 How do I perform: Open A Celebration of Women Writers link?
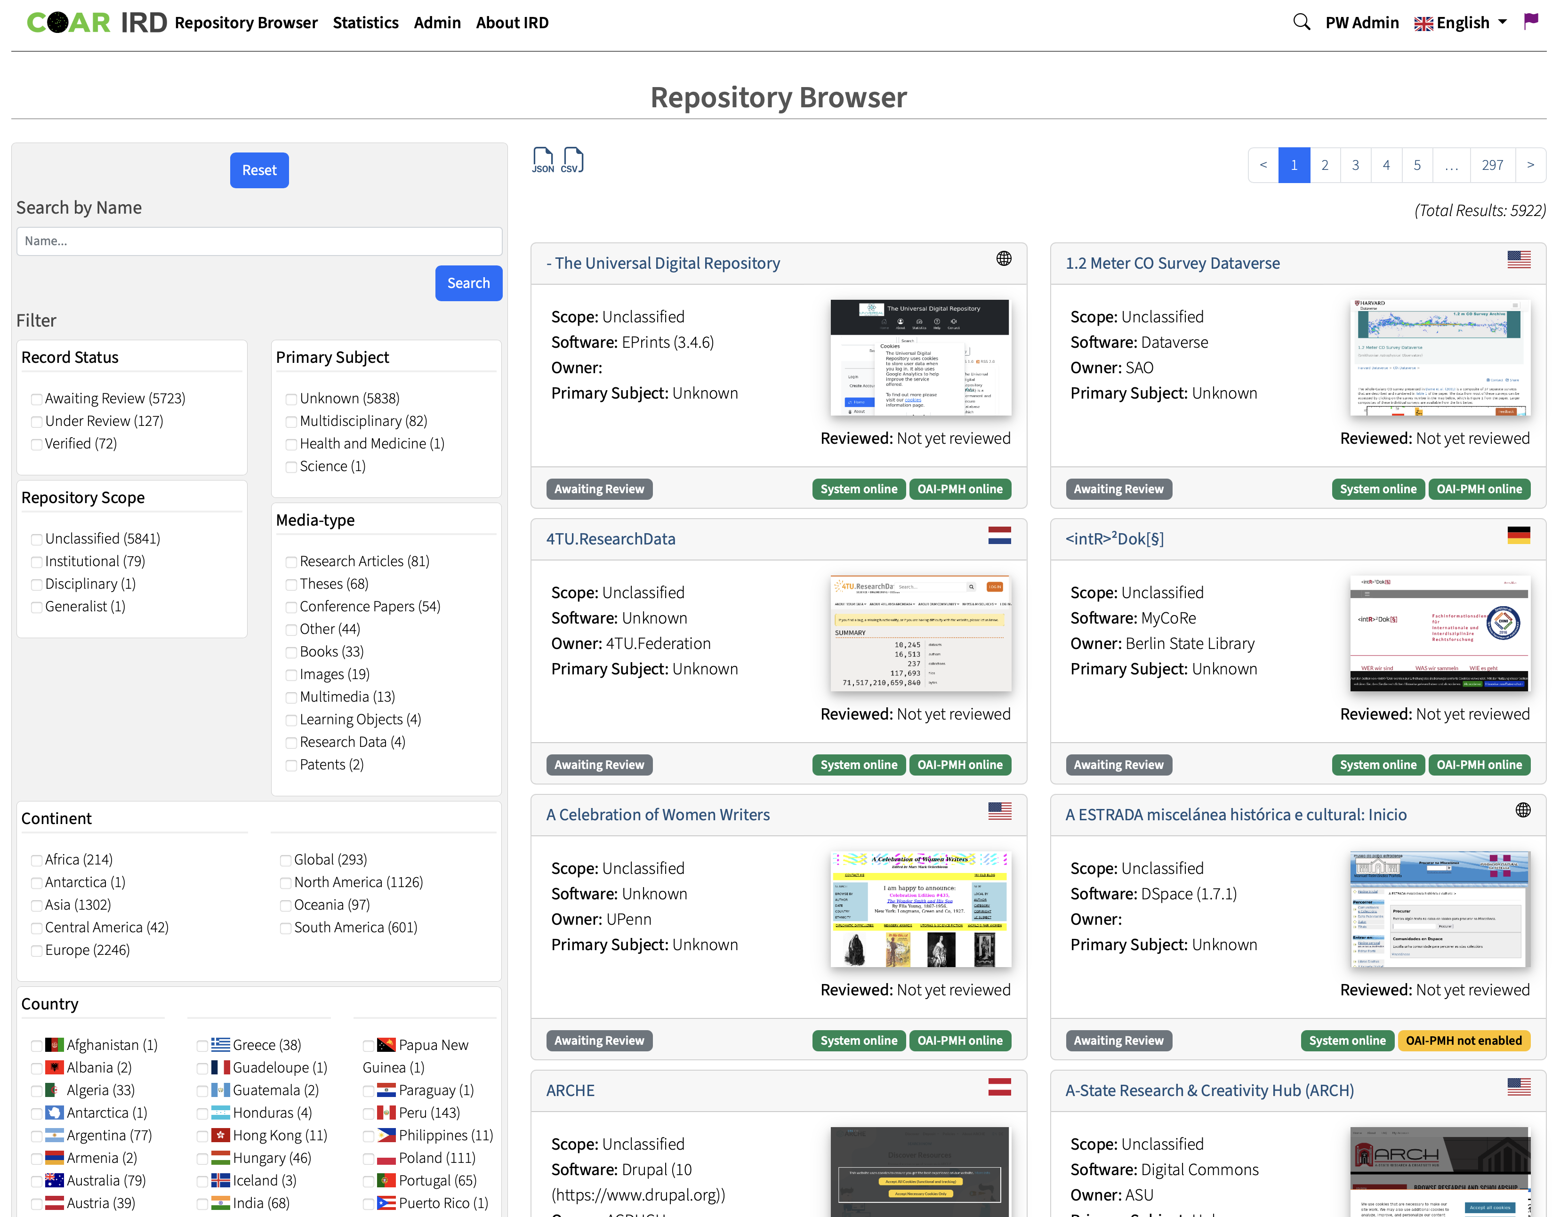[x=658, y=815]
